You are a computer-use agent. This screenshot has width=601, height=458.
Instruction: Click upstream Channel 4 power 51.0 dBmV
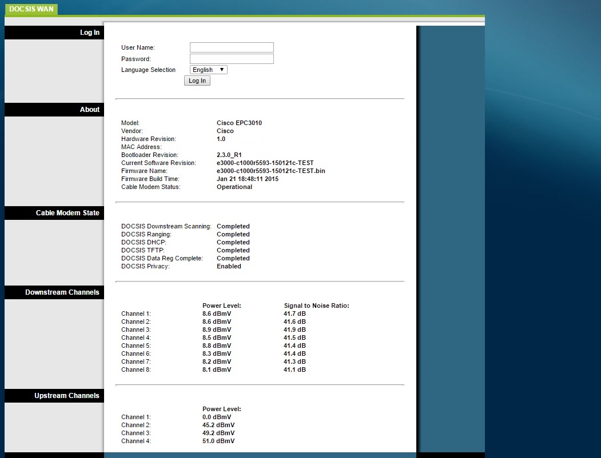(218, 441)
